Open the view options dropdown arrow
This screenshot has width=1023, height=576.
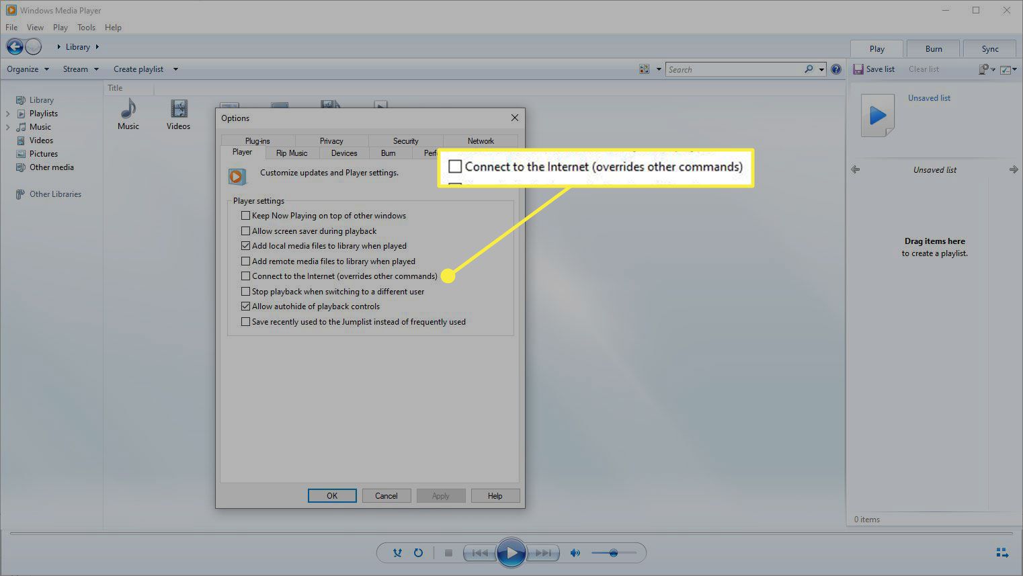click(x=659, y=69)
